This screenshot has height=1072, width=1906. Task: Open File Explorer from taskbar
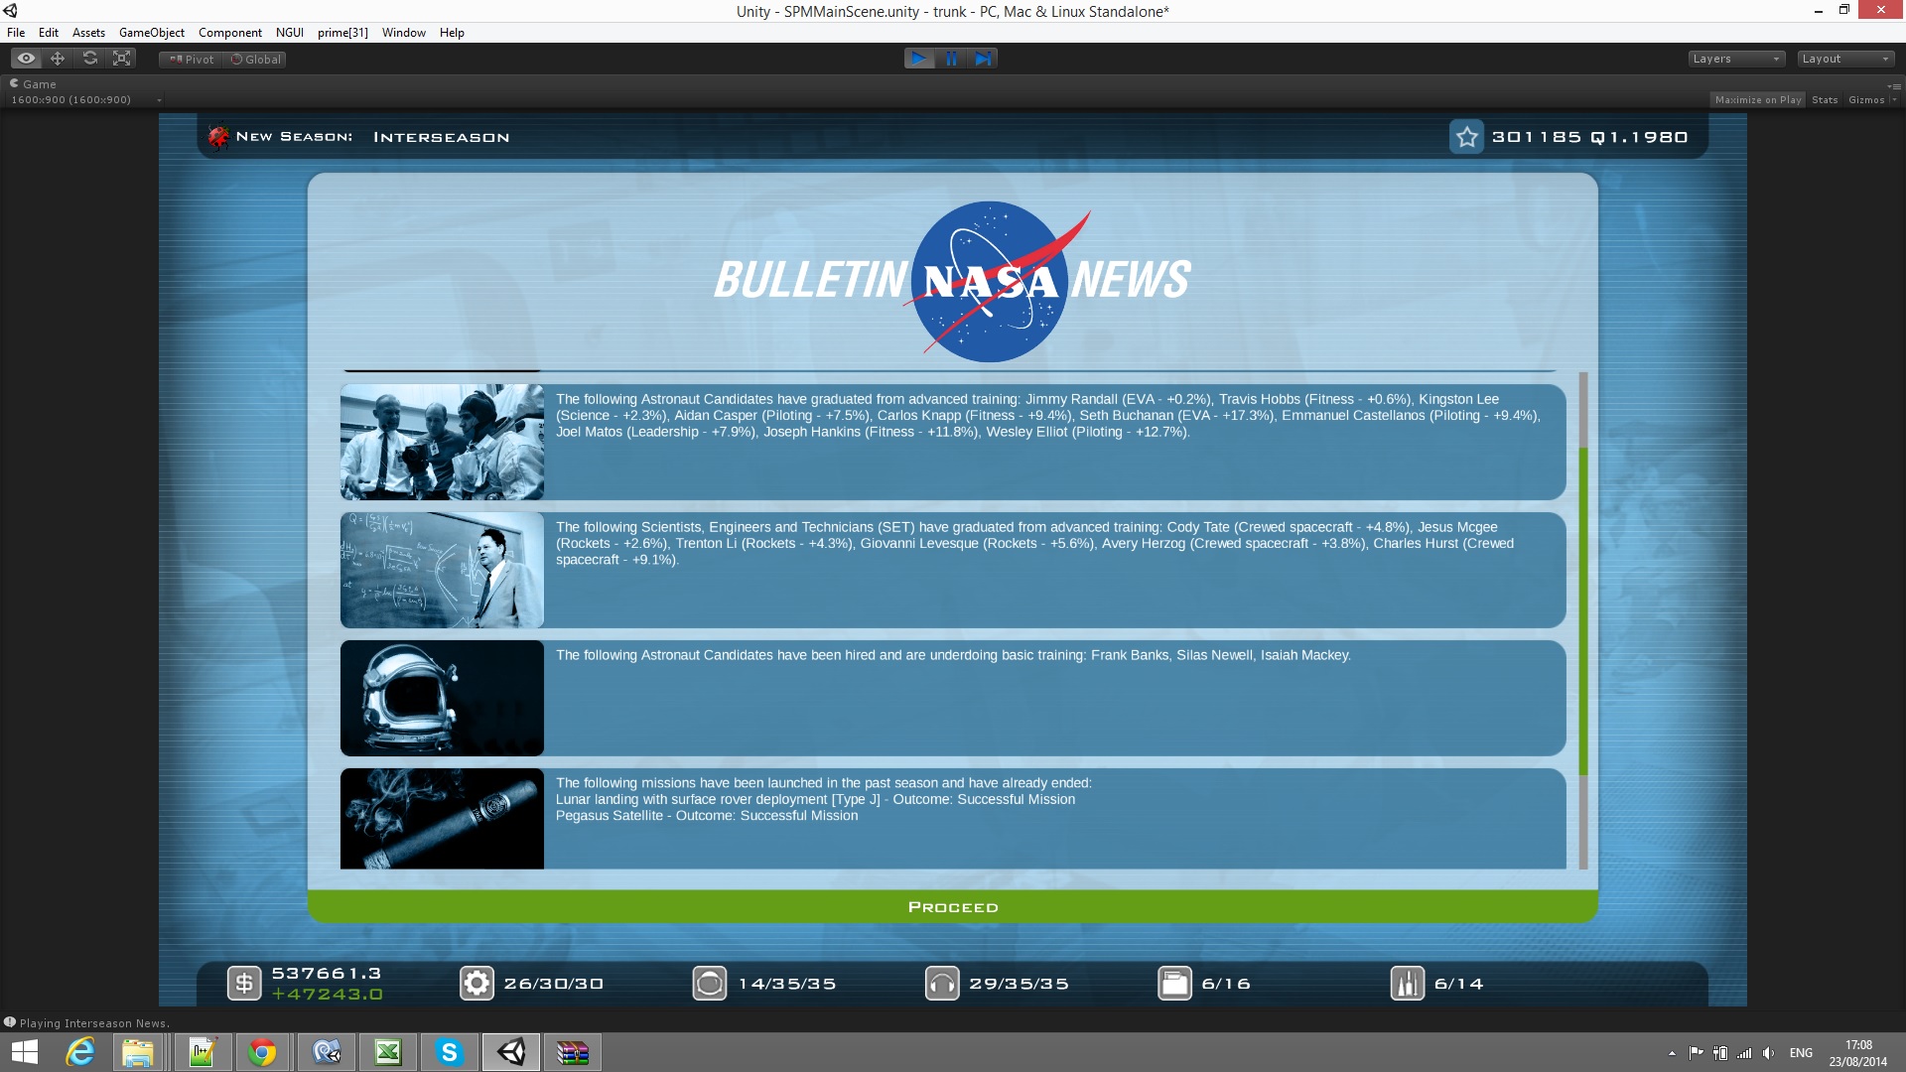tap(138, 1052)
